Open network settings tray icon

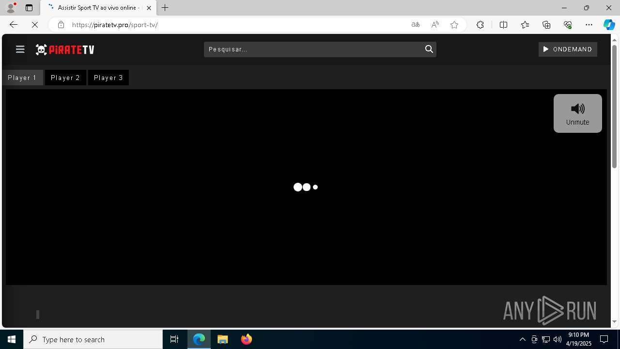click(546, 339)
